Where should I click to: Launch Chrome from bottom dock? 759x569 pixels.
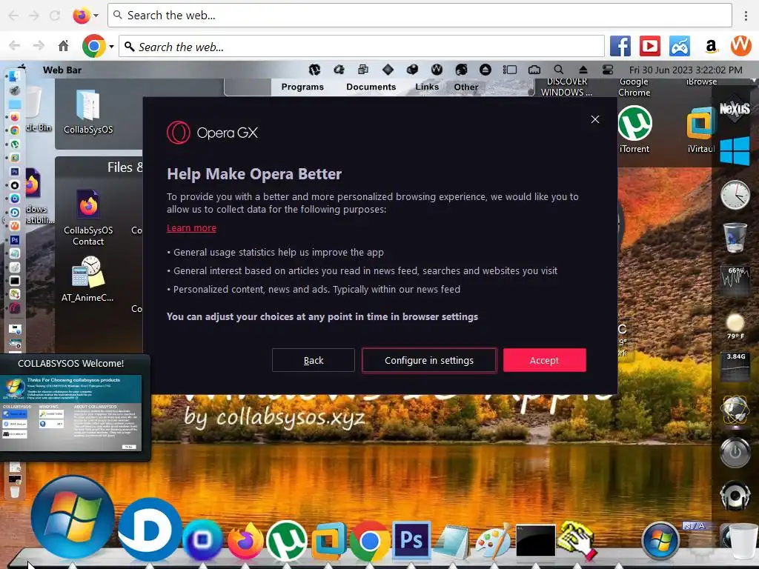369,541
